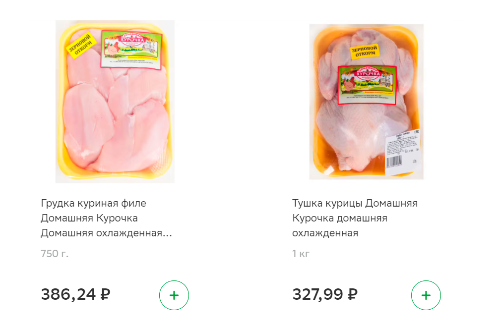Viewport: 496px width, 329px height.
Task: Click the truncated 'Домашняя охлажденная…' title line
Action: [x=106, y=233]
